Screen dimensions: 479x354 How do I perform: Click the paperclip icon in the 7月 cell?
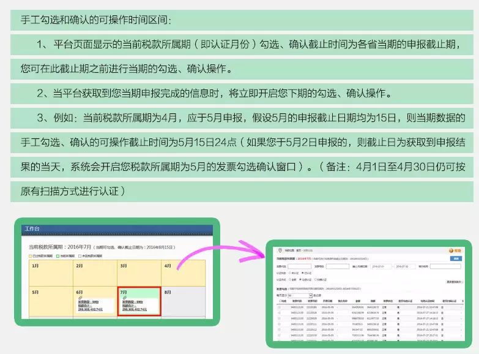click(124, 298)
